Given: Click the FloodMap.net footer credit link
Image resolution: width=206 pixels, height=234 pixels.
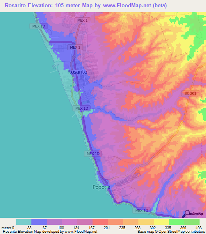Looking at the screenshot, I should point(81,232).
